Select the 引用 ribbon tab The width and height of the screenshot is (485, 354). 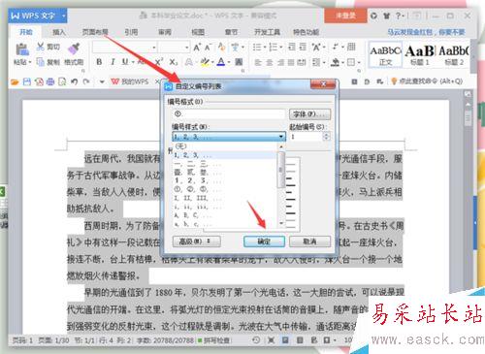(x=131, y=32)
